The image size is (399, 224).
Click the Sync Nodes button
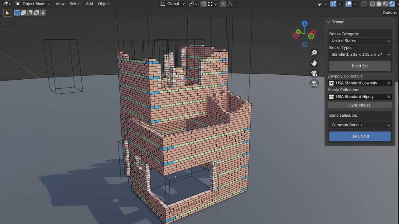pyautogui.click(x=360, y=105)
